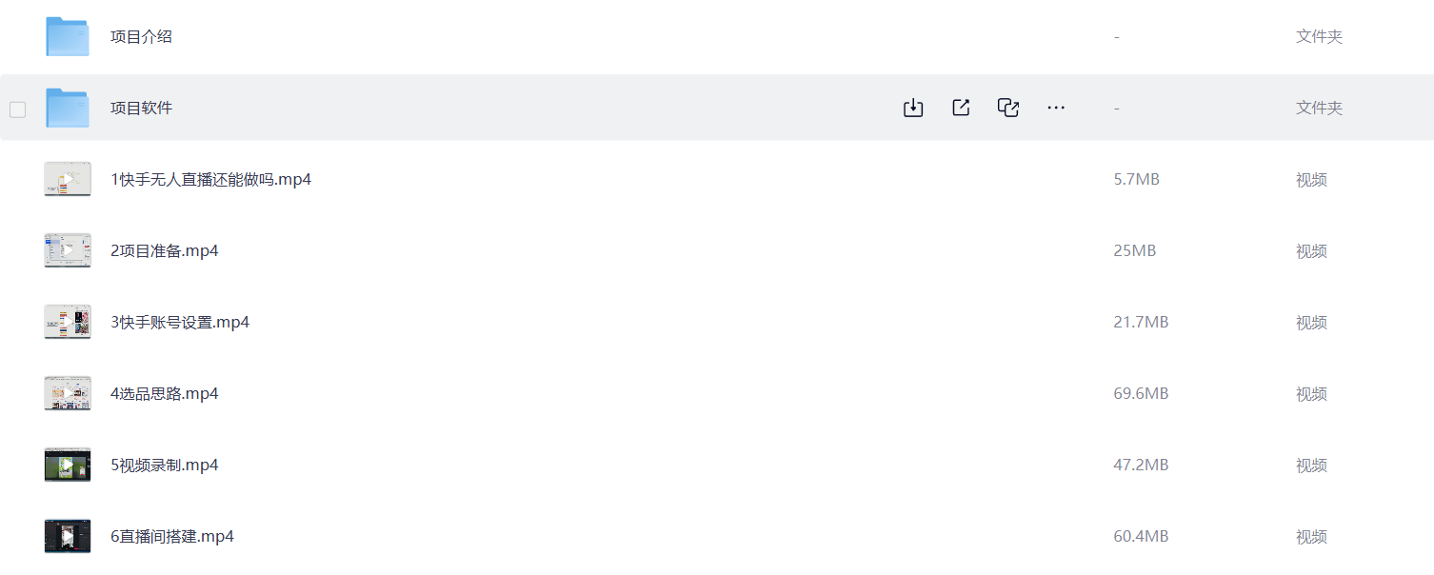1434x575 pixels.
Task: Open file name 1快手无人直播还能做吗.mp4
Action: (210, 179)
